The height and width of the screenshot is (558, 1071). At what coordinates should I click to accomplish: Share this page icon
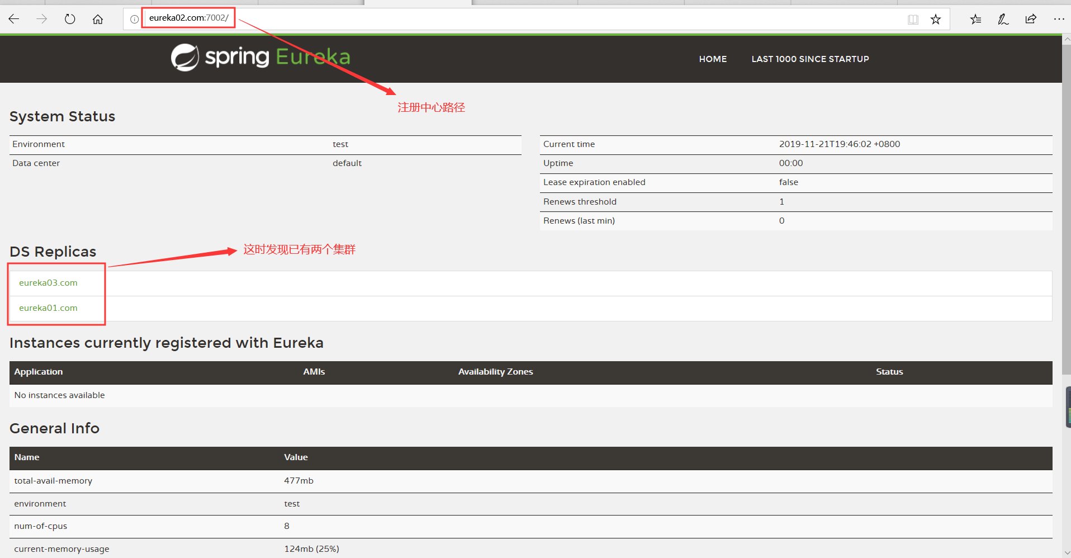(1031, 19)
